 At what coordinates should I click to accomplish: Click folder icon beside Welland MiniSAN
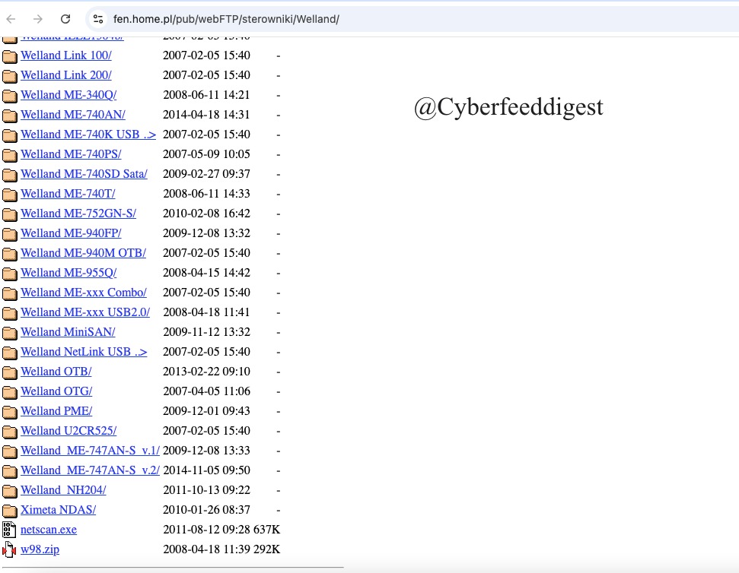coord(9,333)
